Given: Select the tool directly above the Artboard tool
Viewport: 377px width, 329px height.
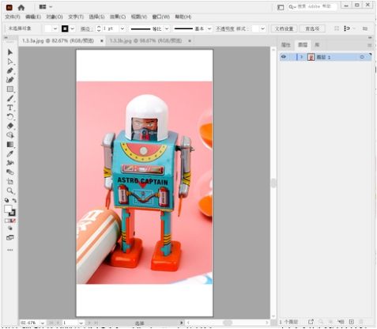Looking at the screenshot, I should coord(10,172).
